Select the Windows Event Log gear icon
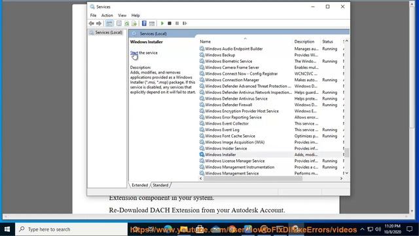The image size is (419, 236). (202, 130)
